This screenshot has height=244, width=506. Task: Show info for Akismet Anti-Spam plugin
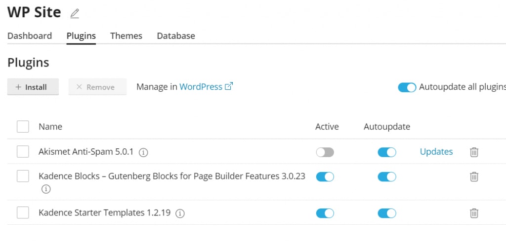143,152
